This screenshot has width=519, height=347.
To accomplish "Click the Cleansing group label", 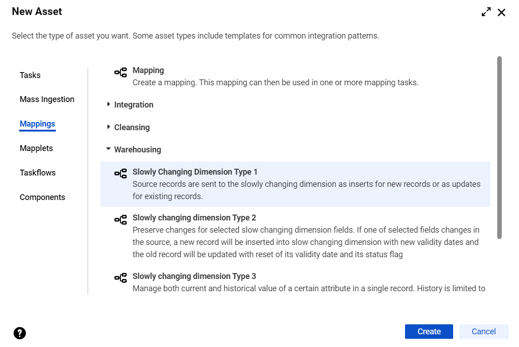I will point(132,127).
